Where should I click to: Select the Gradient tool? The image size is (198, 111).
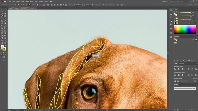click(5, 33)
